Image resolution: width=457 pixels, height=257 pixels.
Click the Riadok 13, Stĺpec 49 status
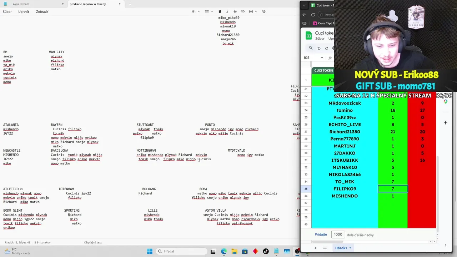pyautogui.click(x=17, y=242)
